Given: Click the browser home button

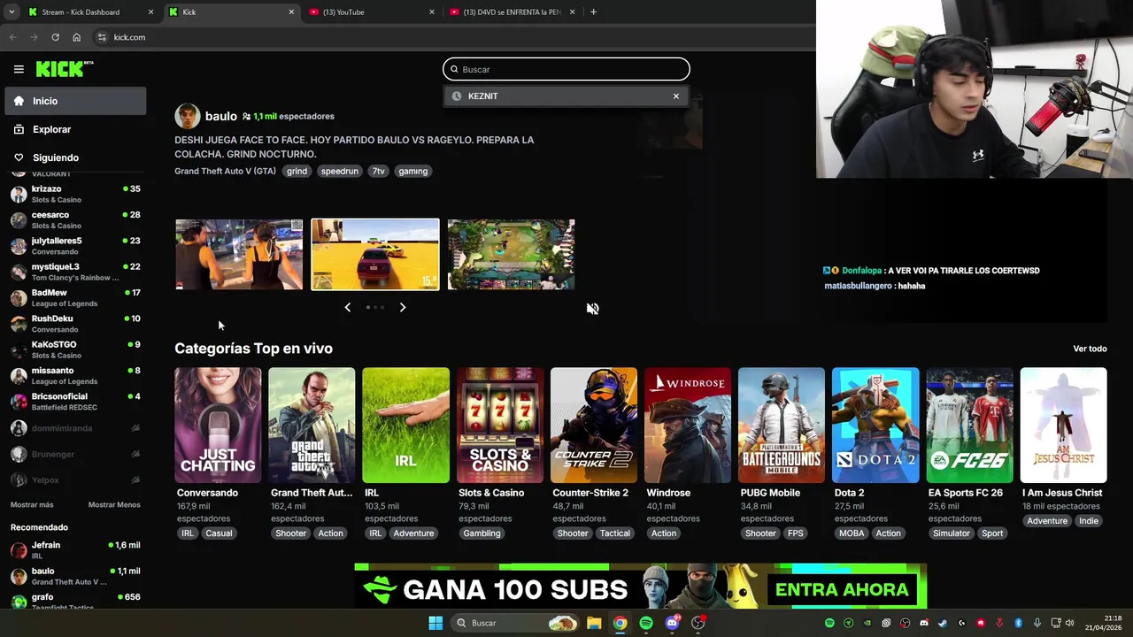Looking at the screenshot, I should coord(76,37).
